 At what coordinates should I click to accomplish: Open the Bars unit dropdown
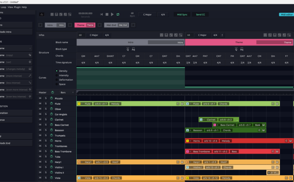pos(67,92)
